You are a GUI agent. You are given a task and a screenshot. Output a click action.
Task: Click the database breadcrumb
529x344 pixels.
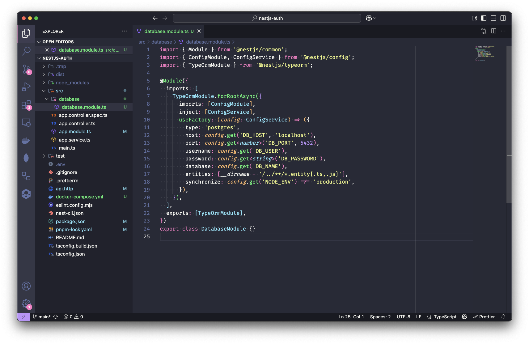(x=162, y=42)
